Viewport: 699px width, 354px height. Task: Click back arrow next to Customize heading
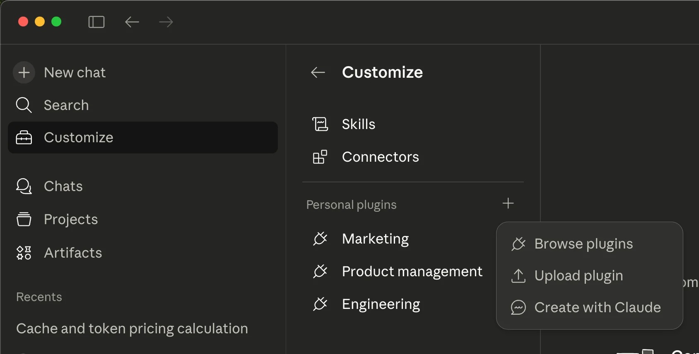click(318, 72)
